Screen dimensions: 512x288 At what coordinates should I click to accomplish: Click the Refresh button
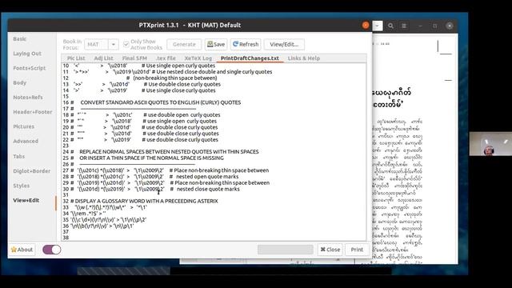246,45
